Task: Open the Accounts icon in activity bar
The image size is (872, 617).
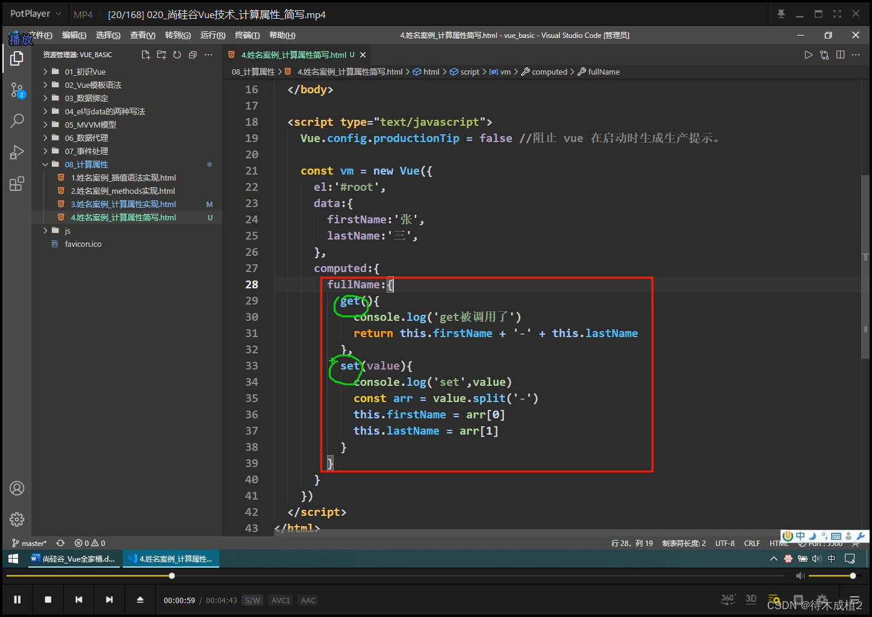Action: coord(17,488)
